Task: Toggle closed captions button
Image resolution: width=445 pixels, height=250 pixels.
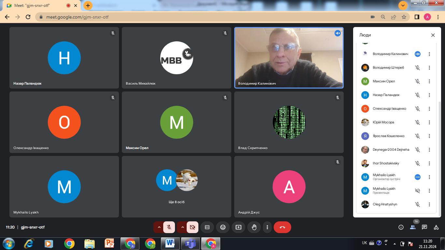Action: point(207,227)
